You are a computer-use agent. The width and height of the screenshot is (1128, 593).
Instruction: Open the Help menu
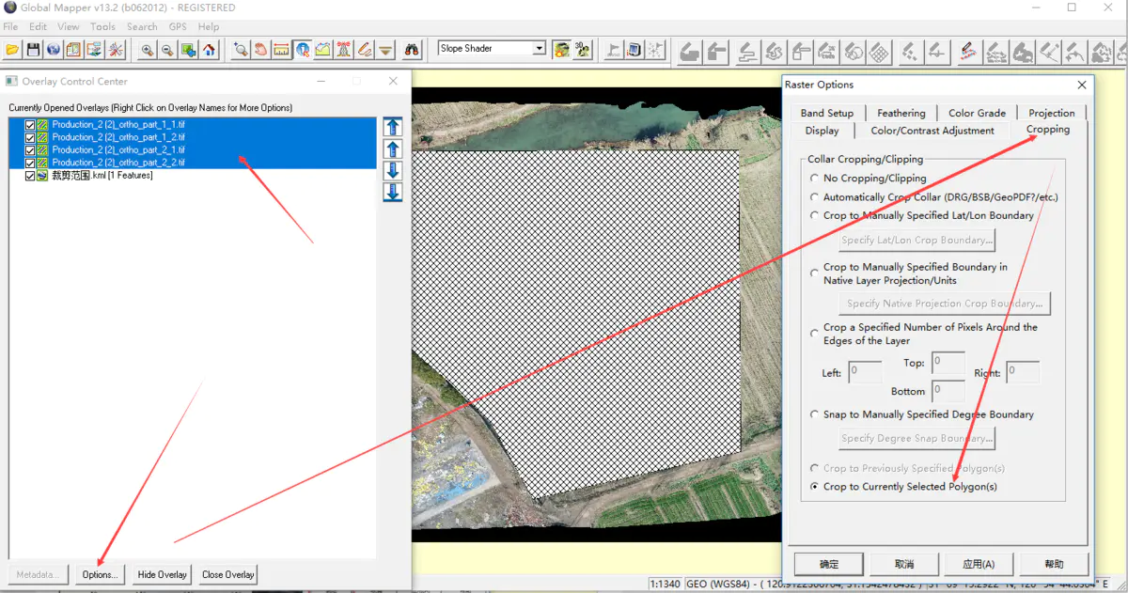point(209,26)
